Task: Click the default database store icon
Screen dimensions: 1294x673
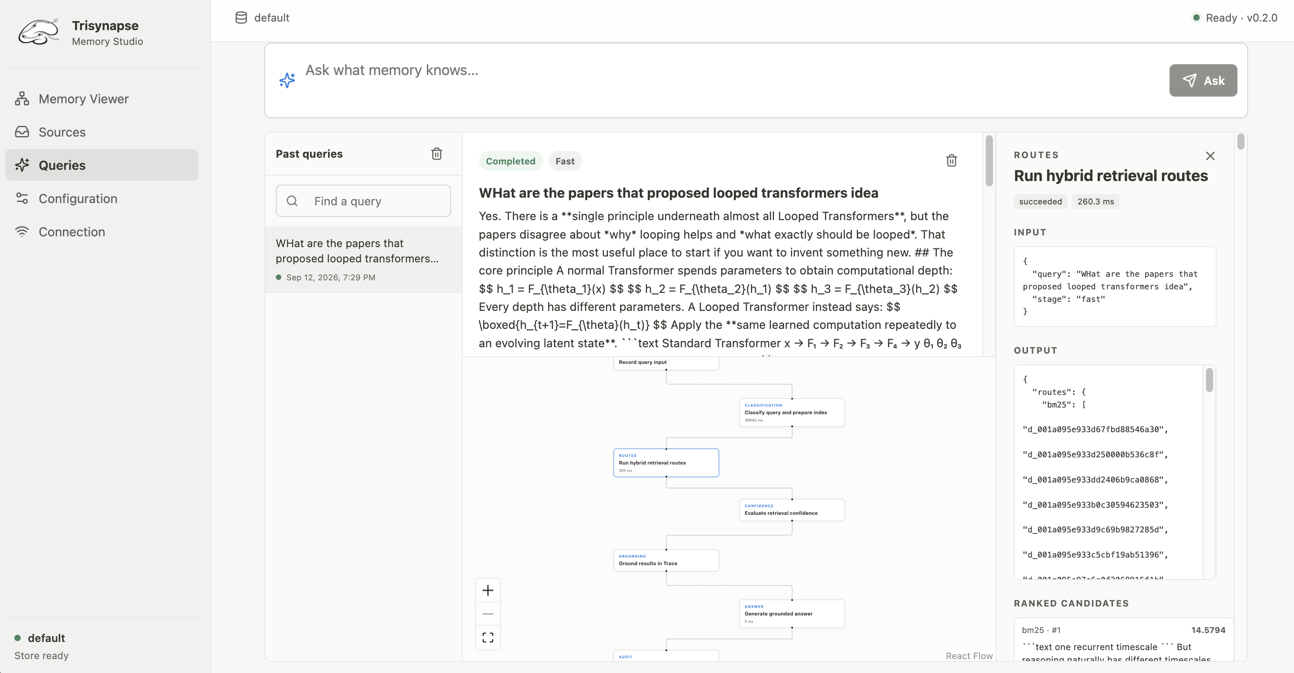Action: click(x=241, y=18)
